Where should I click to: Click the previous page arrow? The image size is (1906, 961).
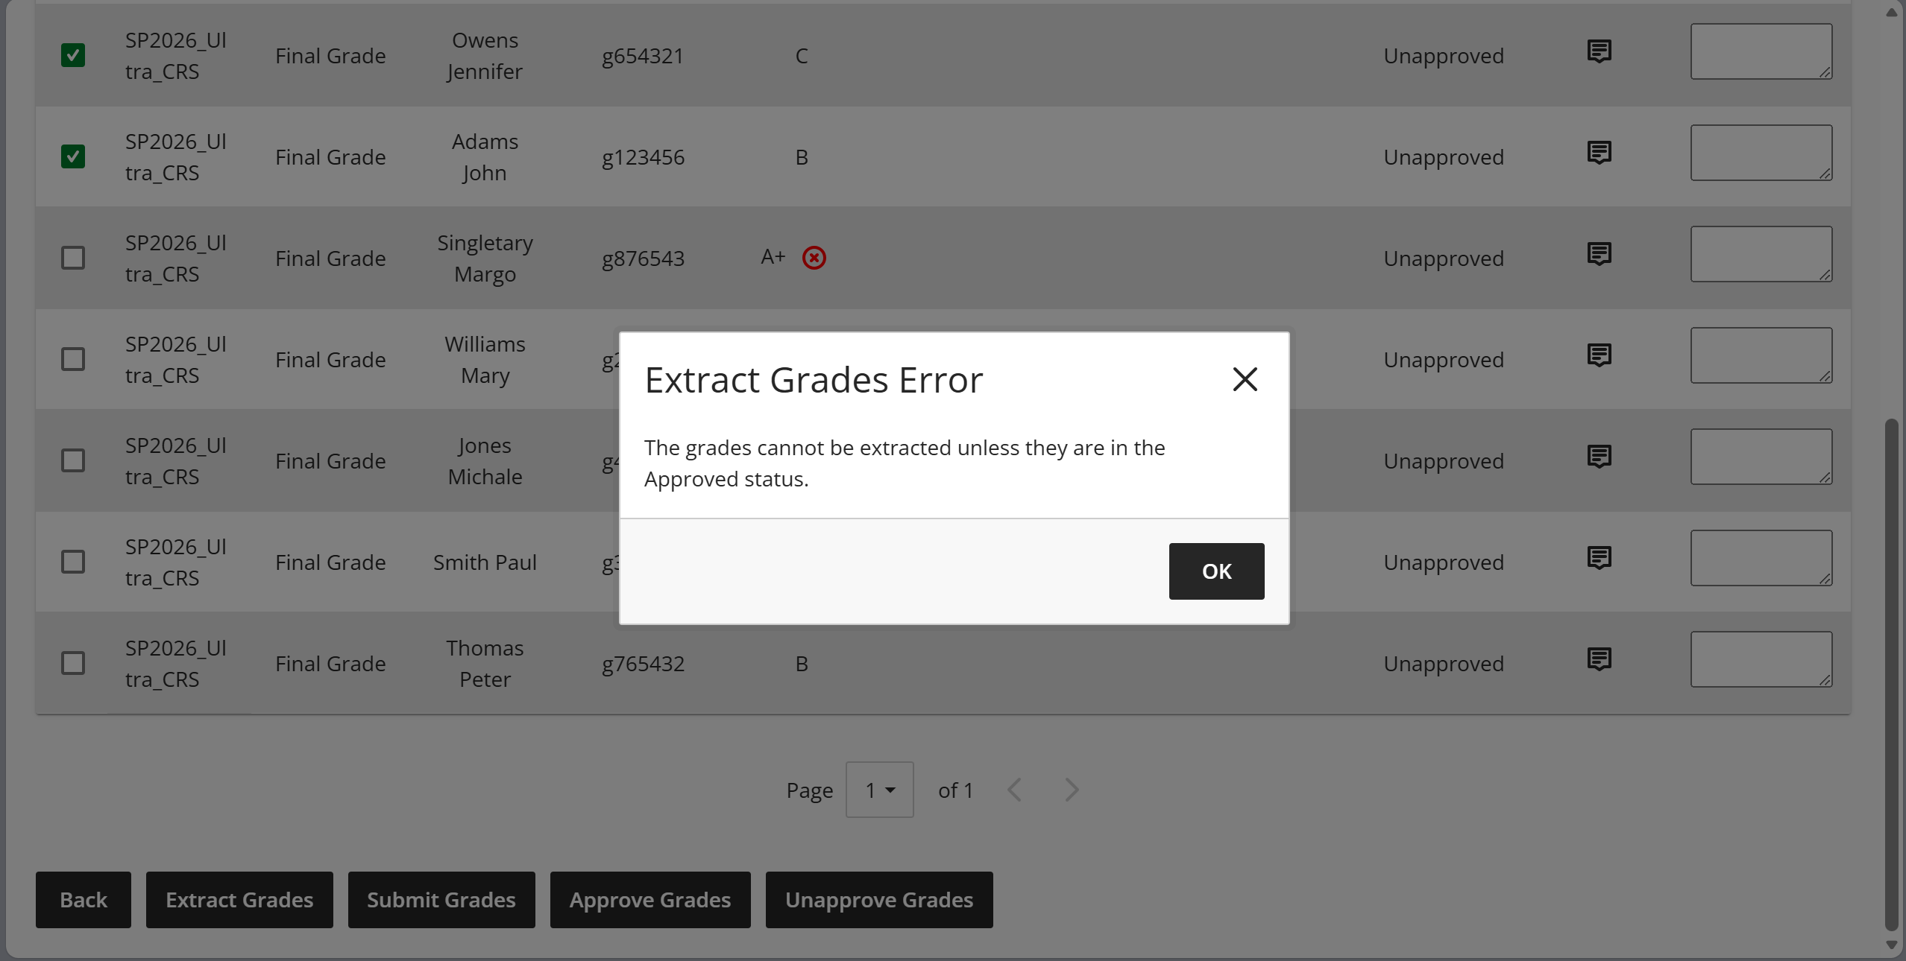coord(1013,789)
